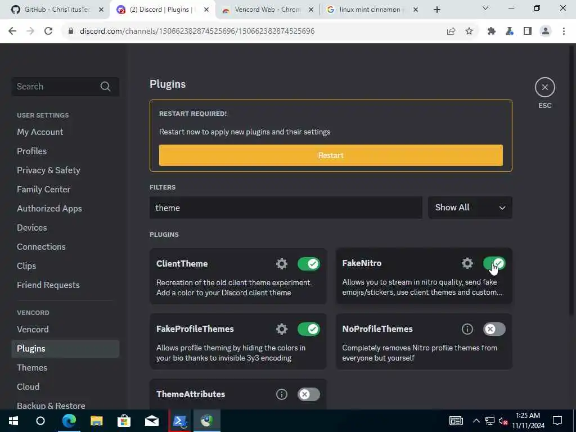Open ClientTheme plugin settings gear
The width and height of the screenshot is (576, 432).
282,264
